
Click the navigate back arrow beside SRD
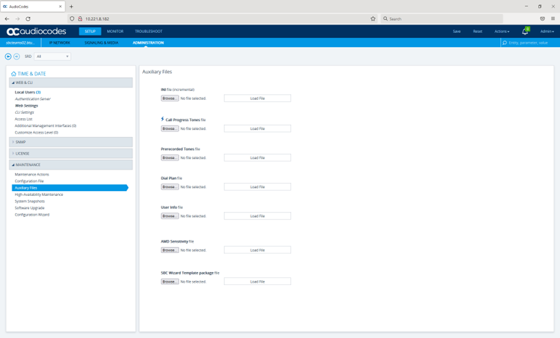[x=8, y=57]
